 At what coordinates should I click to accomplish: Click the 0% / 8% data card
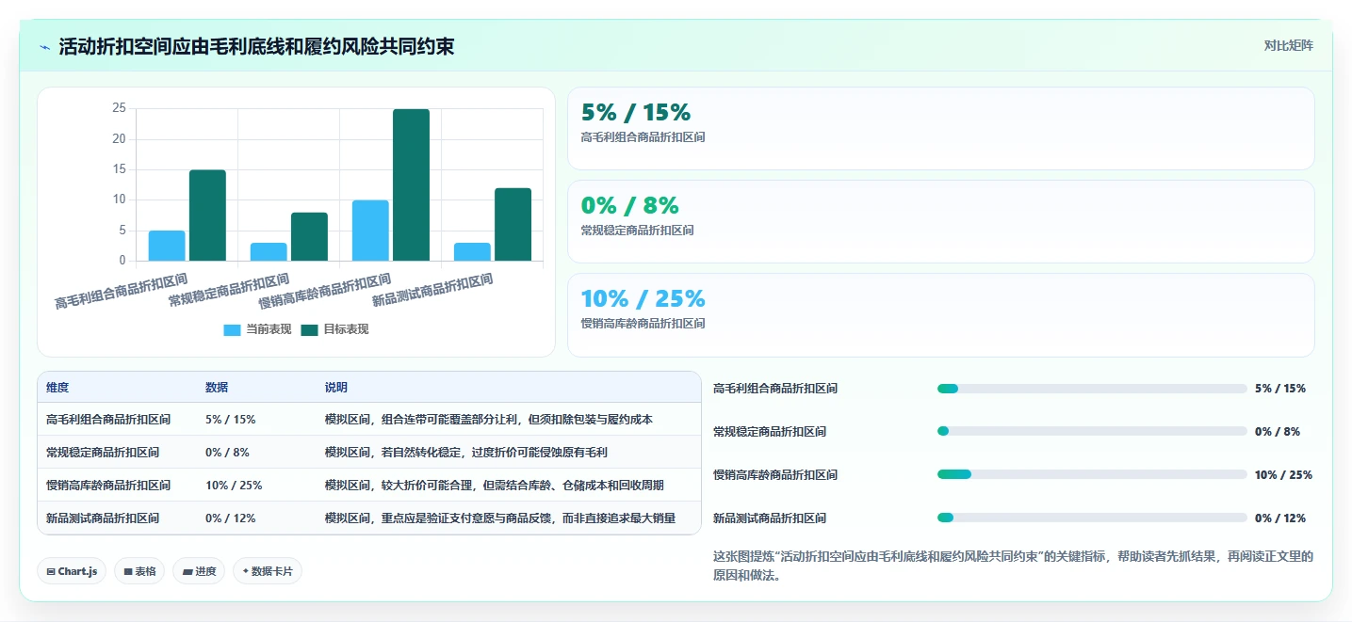tap(940, 221)
